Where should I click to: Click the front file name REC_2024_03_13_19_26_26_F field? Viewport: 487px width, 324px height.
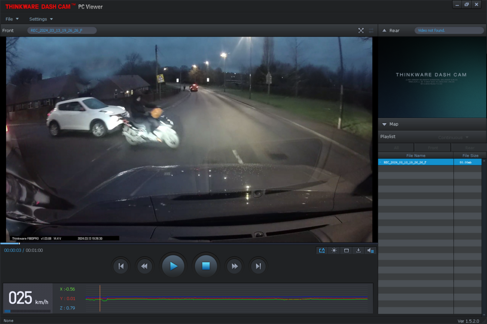click(62, 30)
